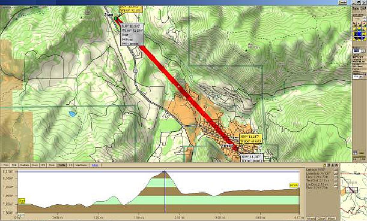Pan the map north using the compass rose
Image resolution: width=367 pixels, height=221 pixels.
point(359,28)
